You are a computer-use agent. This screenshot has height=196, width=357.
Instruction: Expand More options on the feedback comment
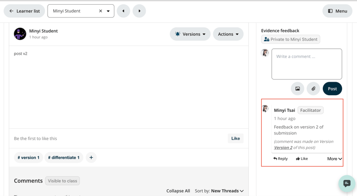(334, 159)
